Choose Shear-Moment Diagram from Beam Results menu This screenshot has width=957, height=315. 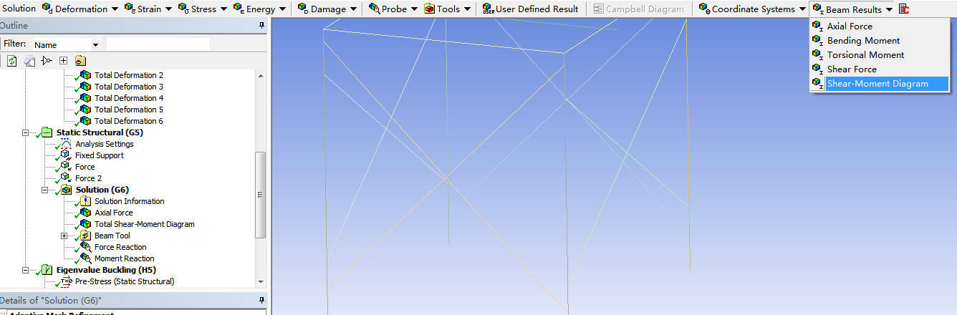pos(877,84)
